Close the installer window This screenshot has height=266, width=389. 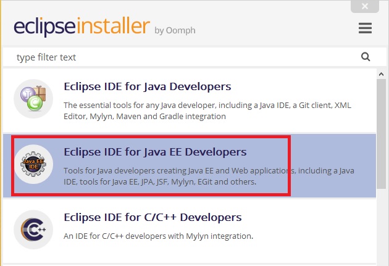(x=365, y=6)
